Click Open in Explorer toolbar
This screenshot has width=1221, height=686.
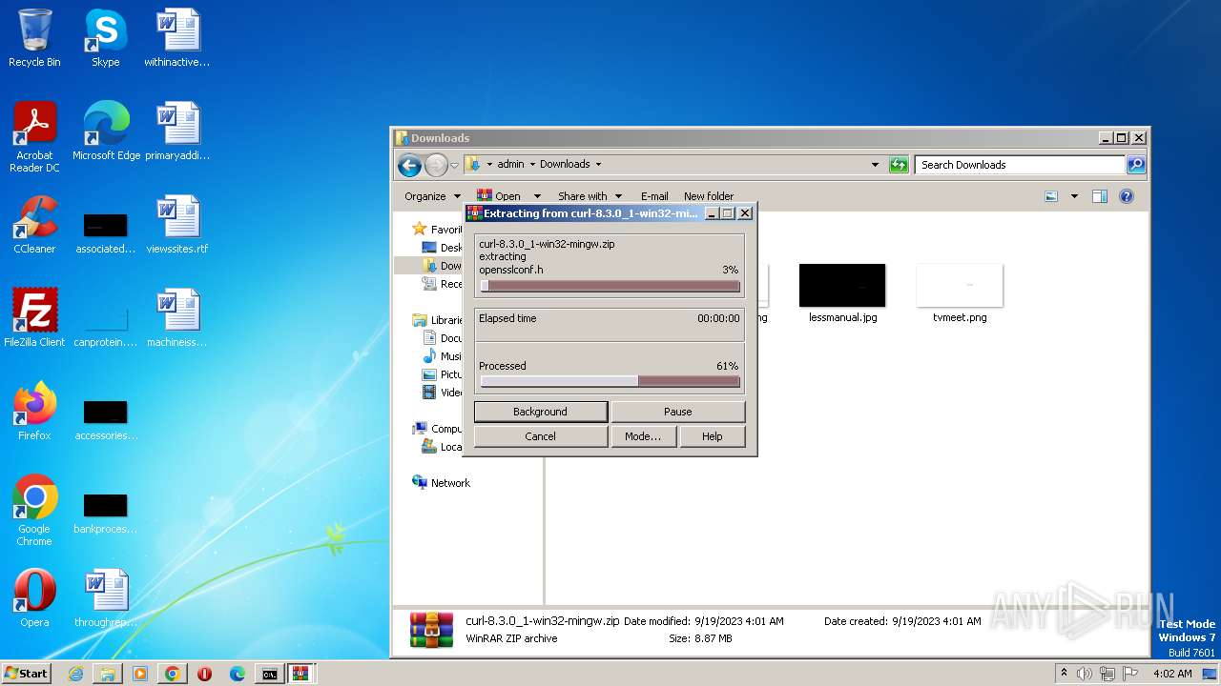point(499,196)
